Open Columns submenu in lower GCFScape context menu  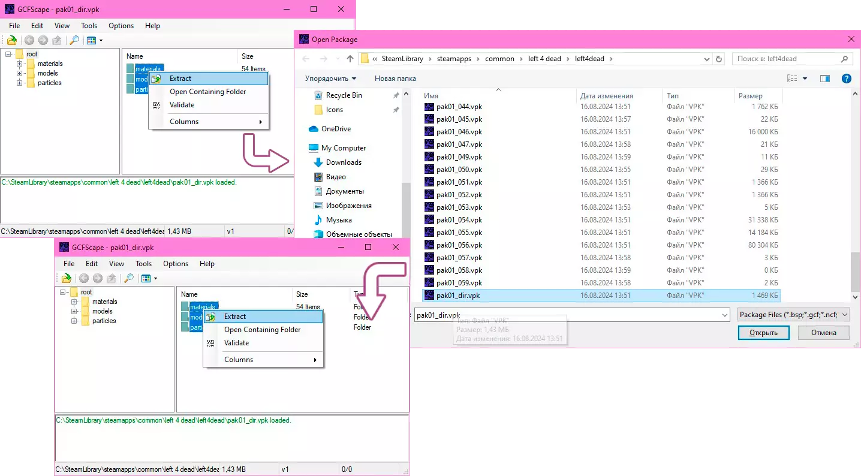tap(263, 360)
